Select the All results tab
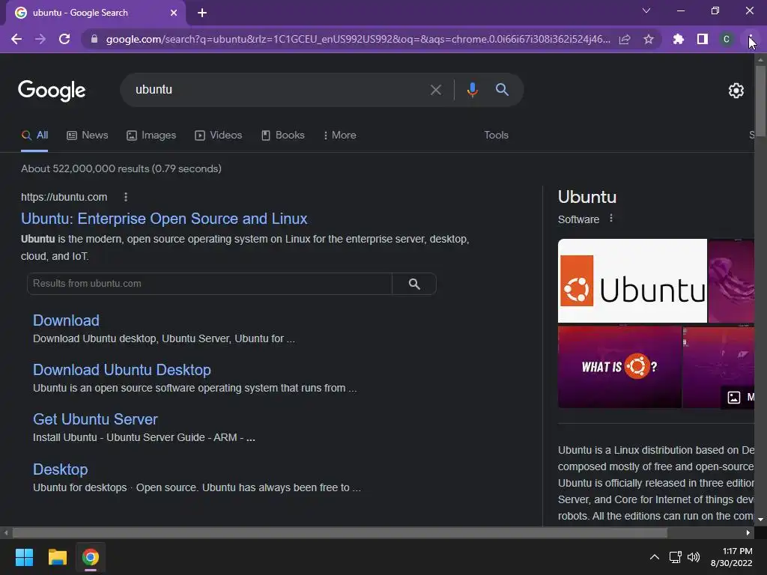The height and width of the screenshot is (575, 767). [34, 136]
